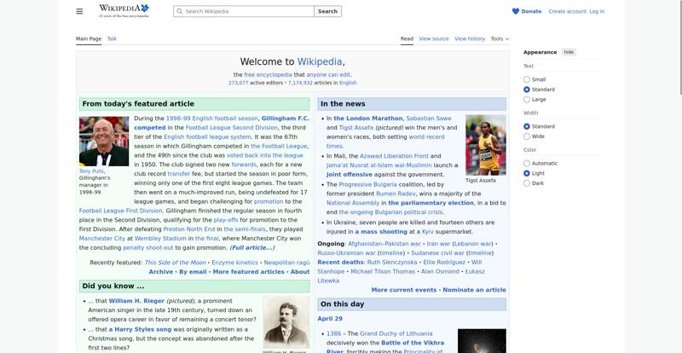Expand the Tools dropdown menu

(x=500, y=38)
